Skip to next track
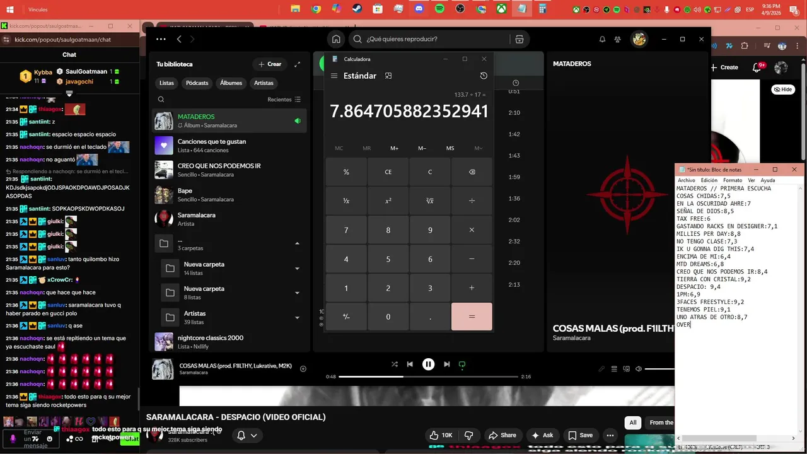The height and width of the screenshot is (454, 807). 446,364
